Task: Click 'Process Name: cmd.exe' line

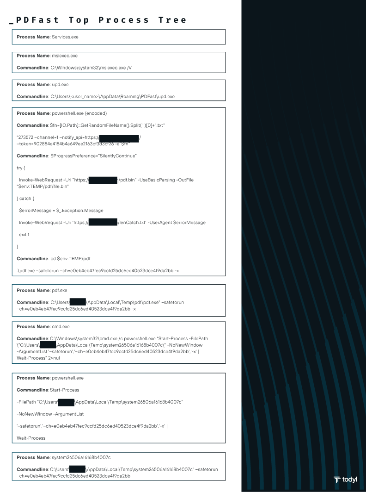Action: pos(43,326)
